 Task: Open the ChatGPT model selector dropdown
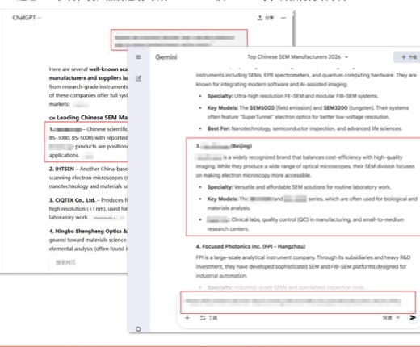27,18
